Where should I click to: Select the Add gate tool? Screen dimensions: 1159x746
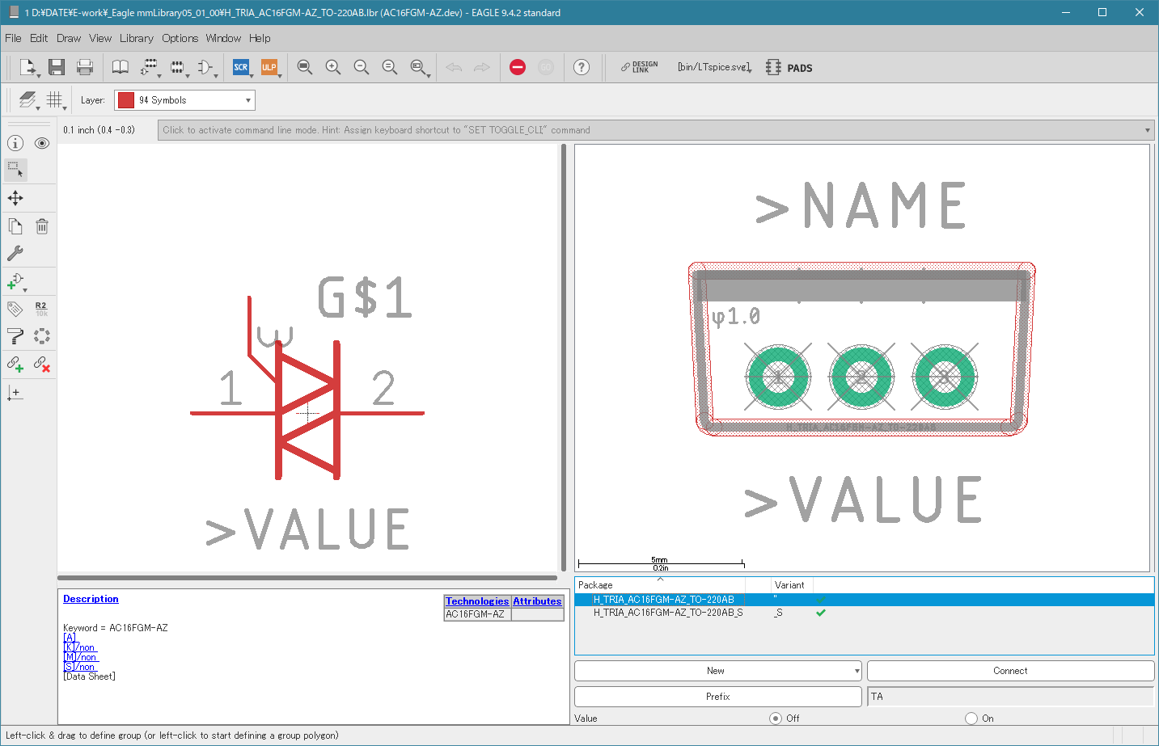pyautogui.click(x=15, y=281)
